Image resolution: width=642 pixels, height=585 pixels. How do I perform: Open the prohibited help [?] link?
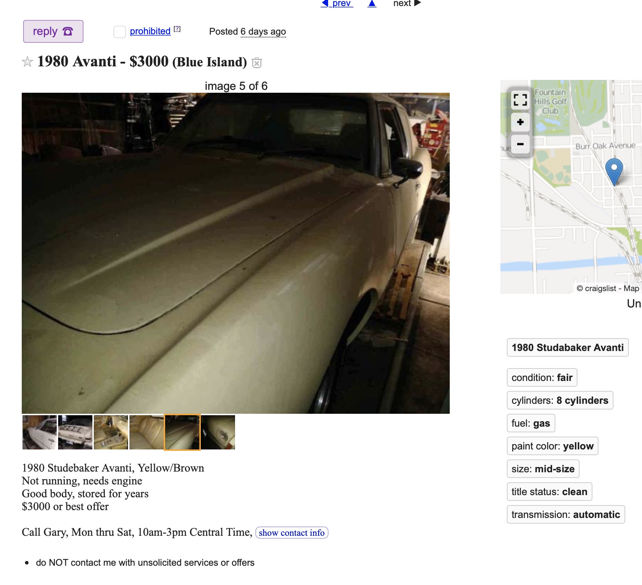(177, 29)
